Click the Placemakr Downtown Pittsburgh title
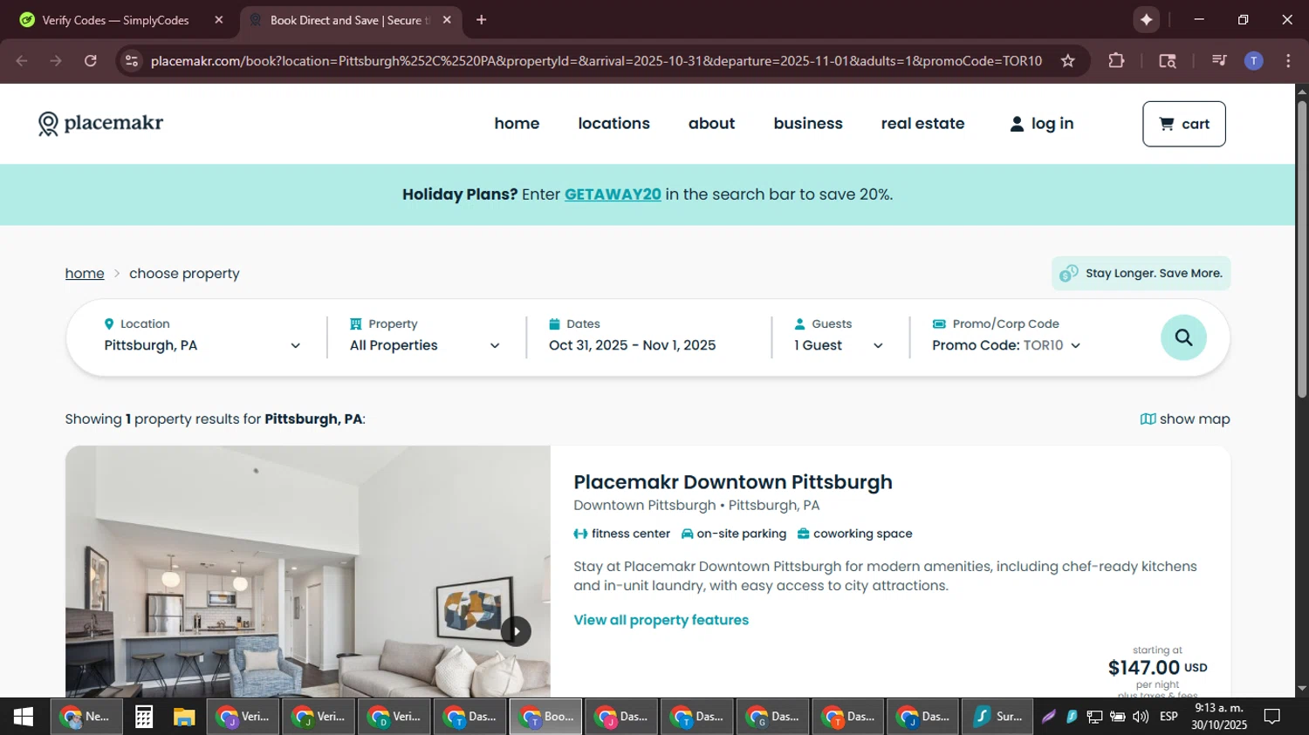Screen dimensions: 1309x735 pyautogui.click(x=733, y=482)
